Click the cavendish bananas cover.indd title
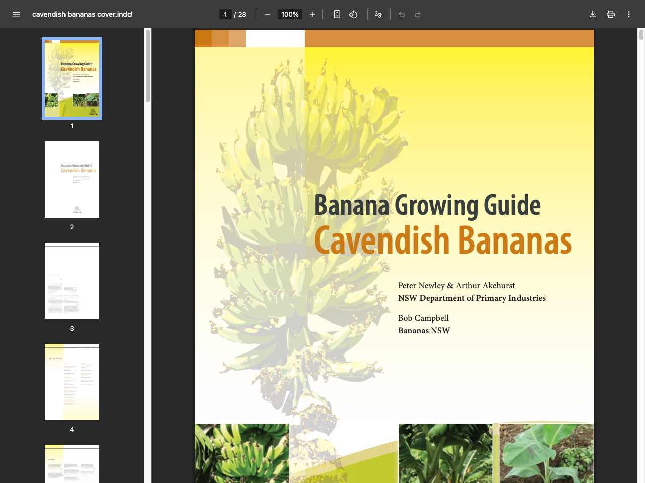Image resolution: width=645 pixels, height=483 pixels. click(82, 14)
